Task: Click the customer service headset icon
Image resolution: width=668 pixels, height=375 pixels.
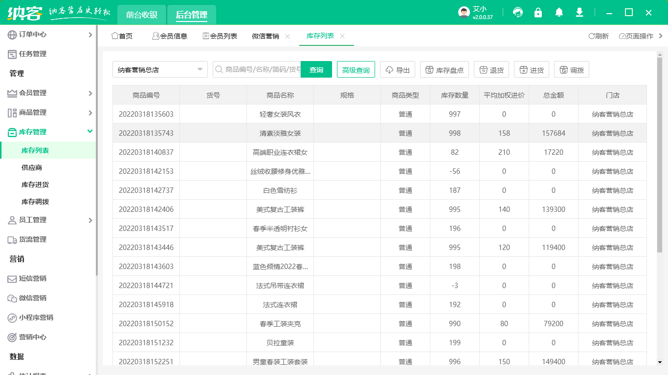Action: click(517, 13)
